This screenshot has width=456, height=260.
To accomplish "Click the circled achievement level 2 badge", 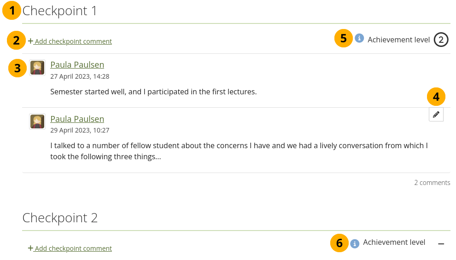I will 441,40.
